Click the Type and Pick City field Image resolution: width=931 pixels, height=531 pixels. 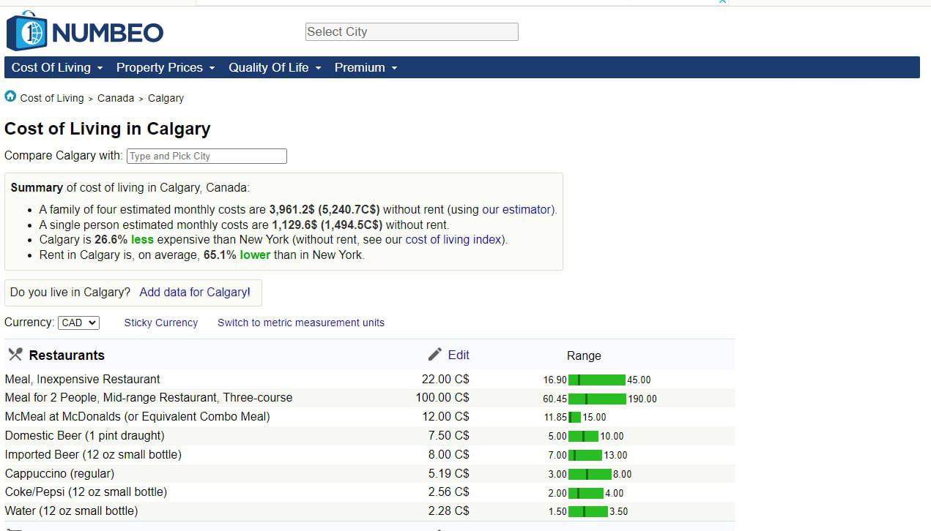(207, 156)
